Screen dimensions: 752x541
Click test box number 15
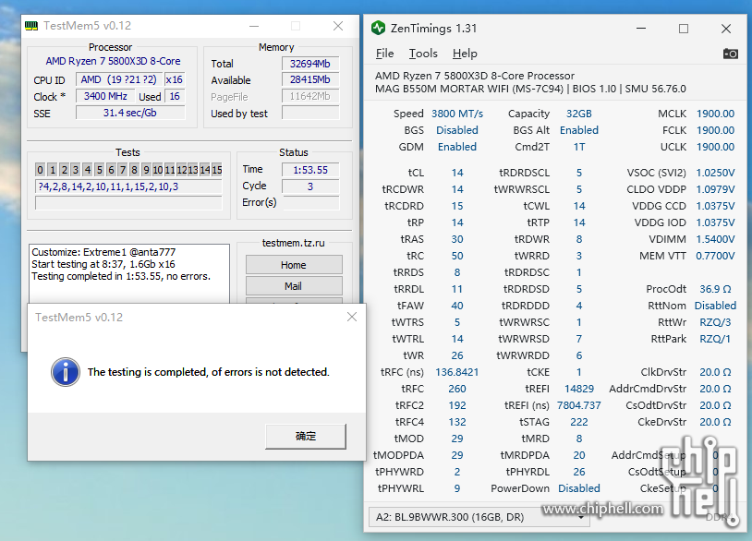217,170
